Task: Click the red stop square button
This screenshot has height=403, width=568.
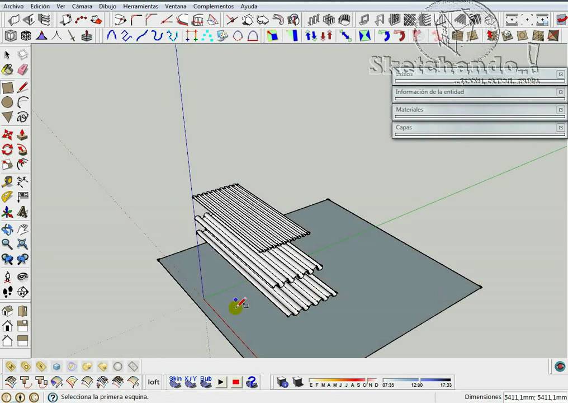Action: [x=236, y=382]
